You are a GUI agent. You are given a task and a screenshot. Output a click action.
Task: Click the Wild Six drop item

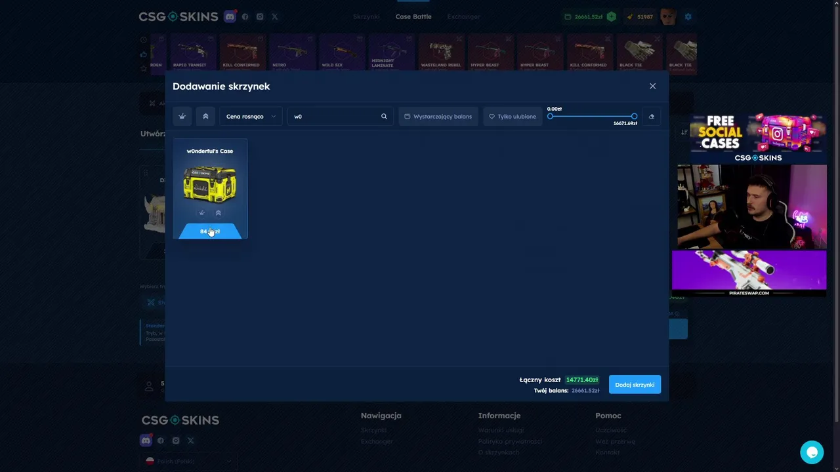pyautogui.click(x=342, y=52)
